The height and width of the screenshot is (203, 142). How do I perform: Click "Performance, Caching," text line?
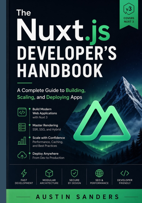48,142
